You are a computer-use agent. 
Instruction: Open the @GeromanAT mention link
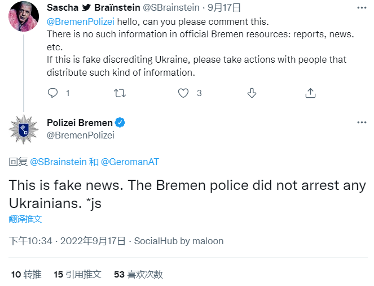coord(130,162)
